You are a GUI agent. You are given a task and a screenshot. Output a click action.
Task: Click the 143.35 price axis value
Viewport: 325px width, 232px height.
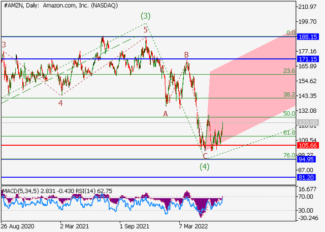tap(307, 96)
